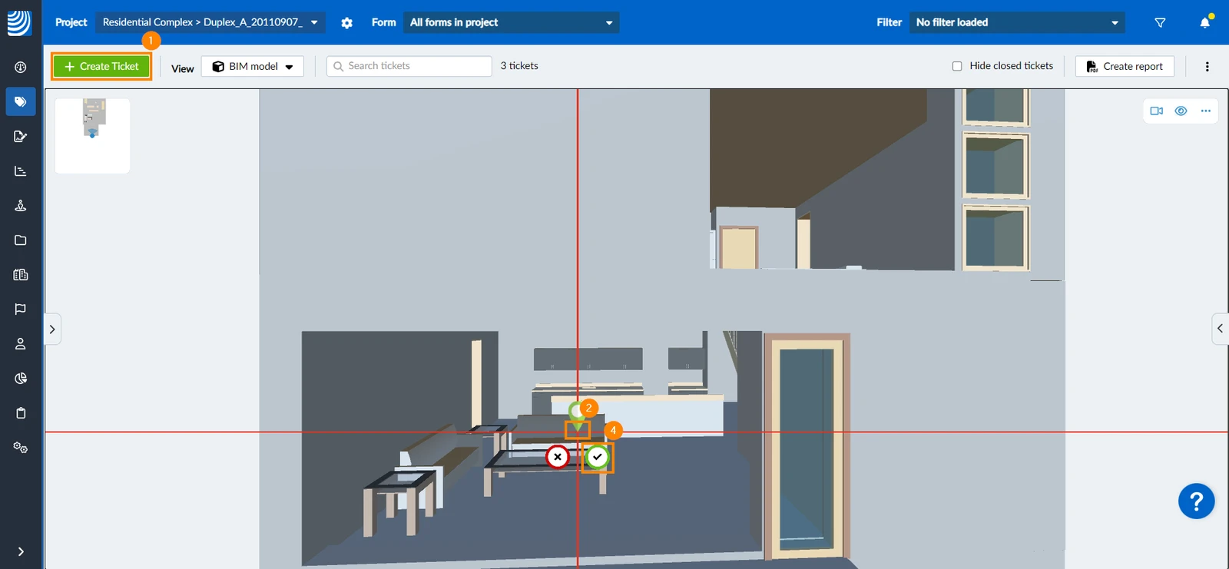Click the Create report button
This screenshot has height=569, width=1229.
click(x=1125, y=67)
